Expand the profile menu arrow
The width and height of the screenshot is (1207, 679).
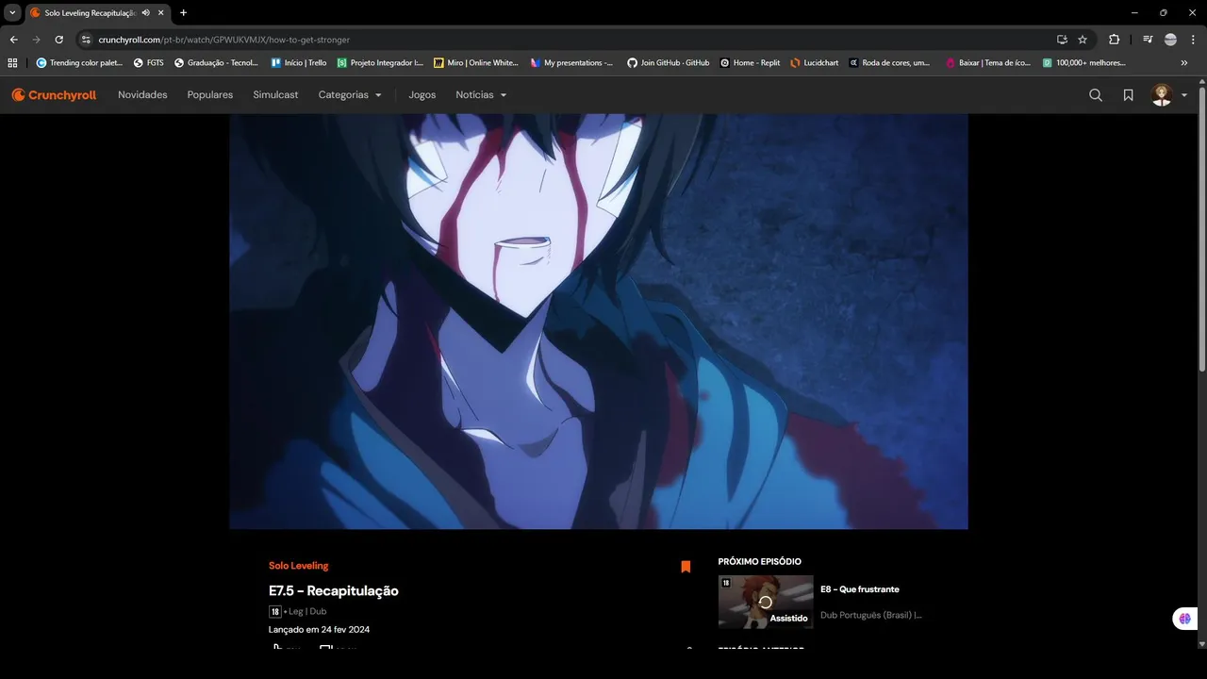pyautogui.click(x=1184, y=95)
